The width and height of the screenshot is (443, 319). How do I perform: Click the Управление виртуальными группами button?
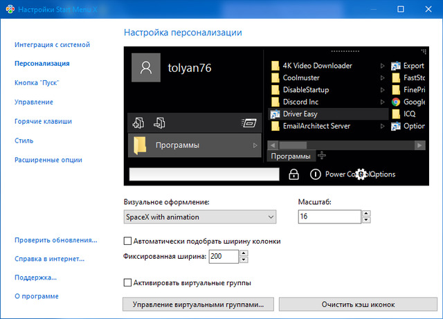click(198, 304)
